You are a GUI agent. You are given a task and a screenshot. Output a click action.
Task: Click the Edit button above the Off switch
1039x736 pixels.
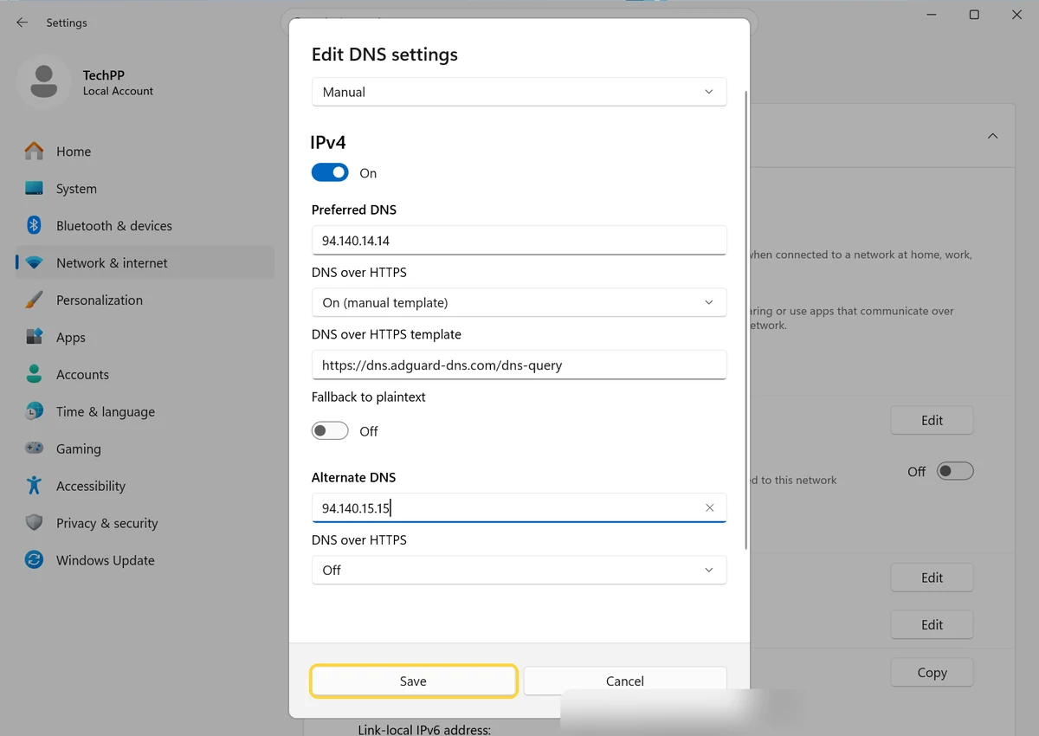[932, 421]
